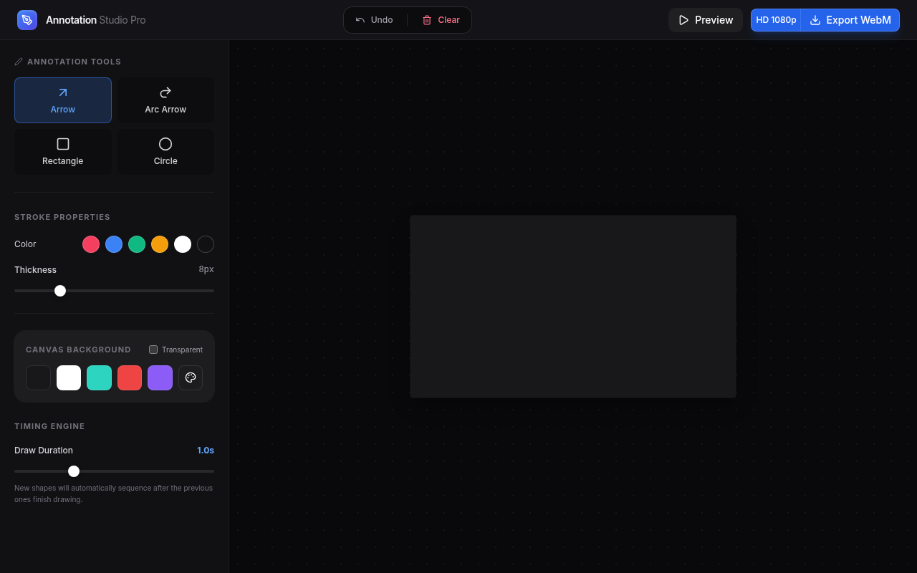Set stroke color to blue
Screen dimensions: 917x573
tap(114, 244)
